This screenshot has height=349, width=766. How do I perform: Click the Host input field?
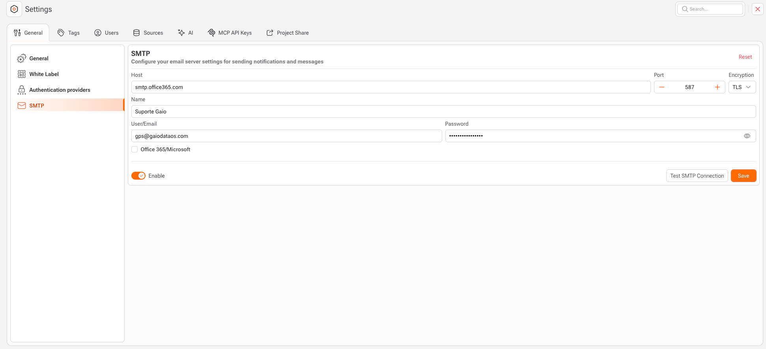click(x=390, y=87)
